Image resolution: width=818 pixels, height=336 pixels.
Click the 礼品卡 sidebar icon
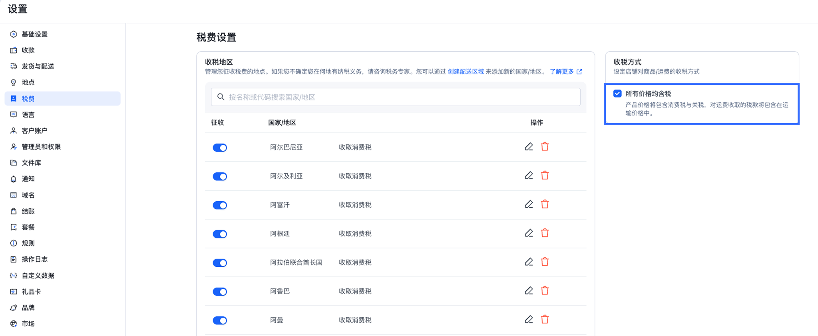(x=14, y=292)
